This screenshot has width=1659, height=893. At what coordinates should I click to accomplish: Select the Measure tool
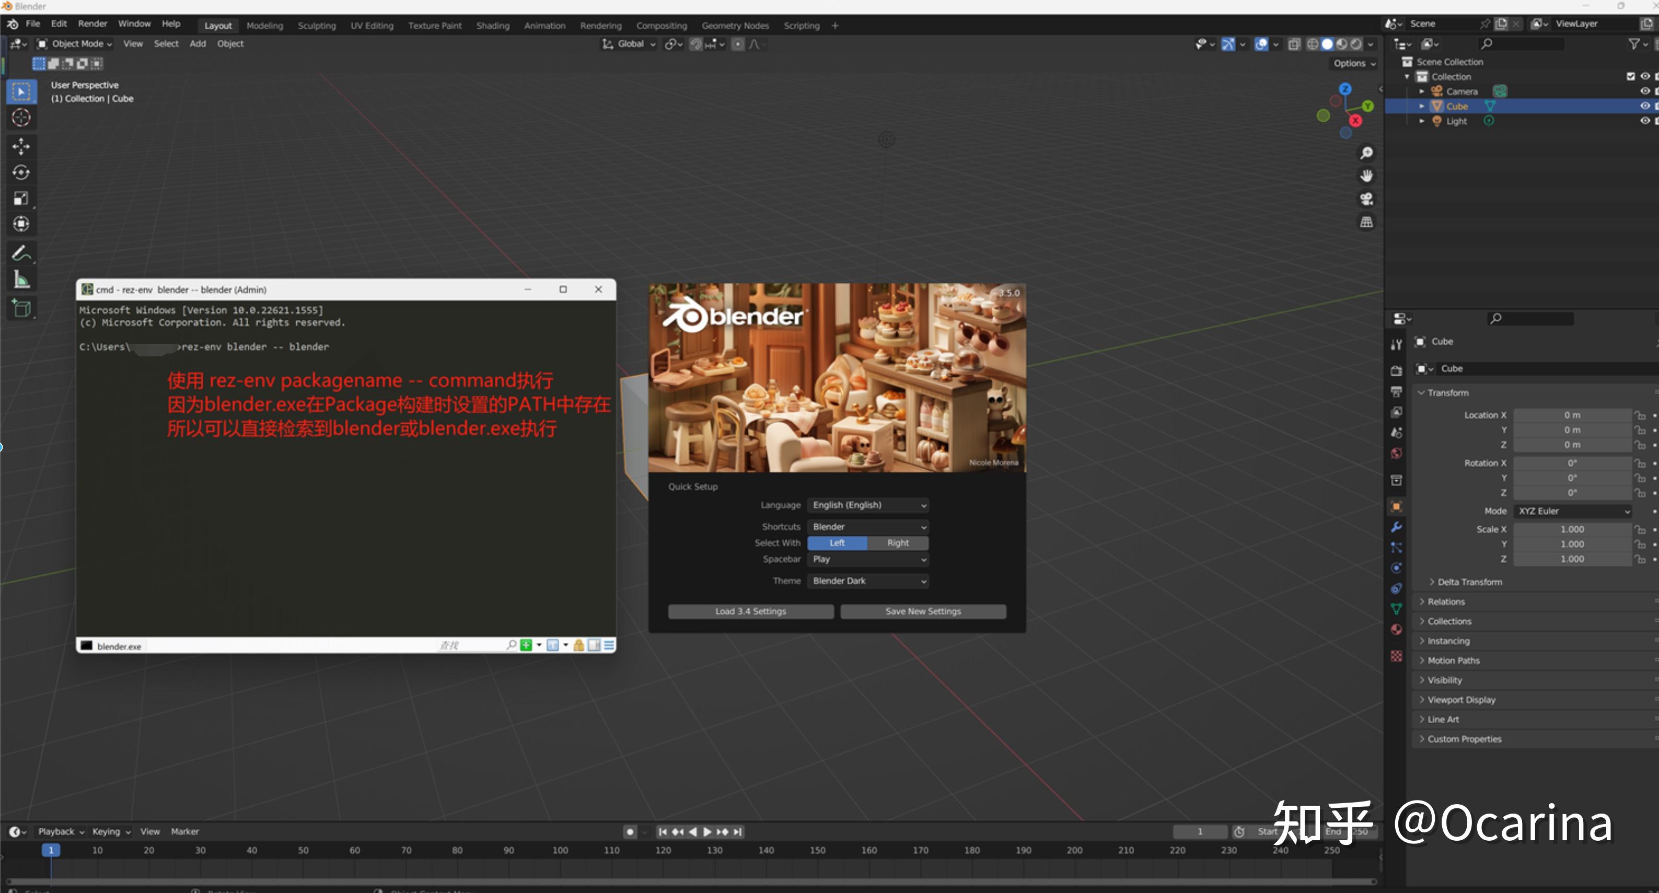tap(21, 278)
